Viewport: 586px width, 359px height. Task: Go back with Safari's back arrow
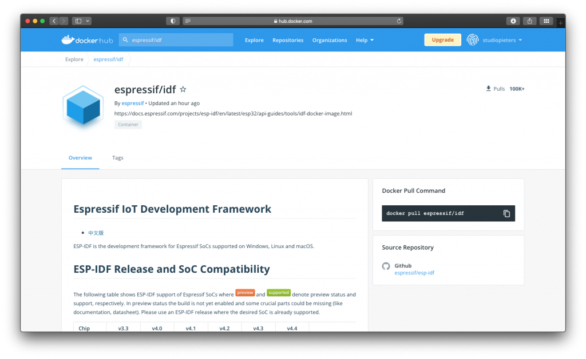[54, 21]
